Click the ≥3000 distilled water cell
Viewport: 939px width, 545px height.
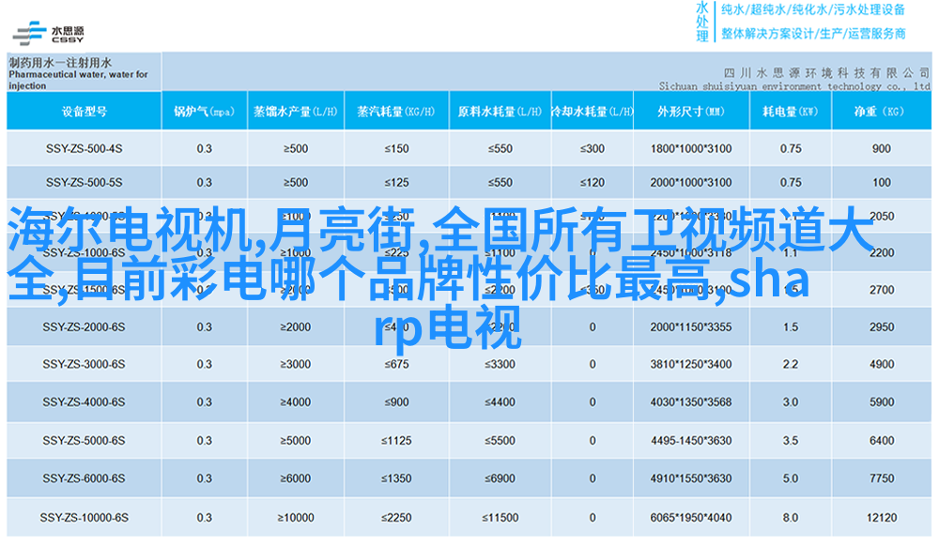click(x=295, y=364)
